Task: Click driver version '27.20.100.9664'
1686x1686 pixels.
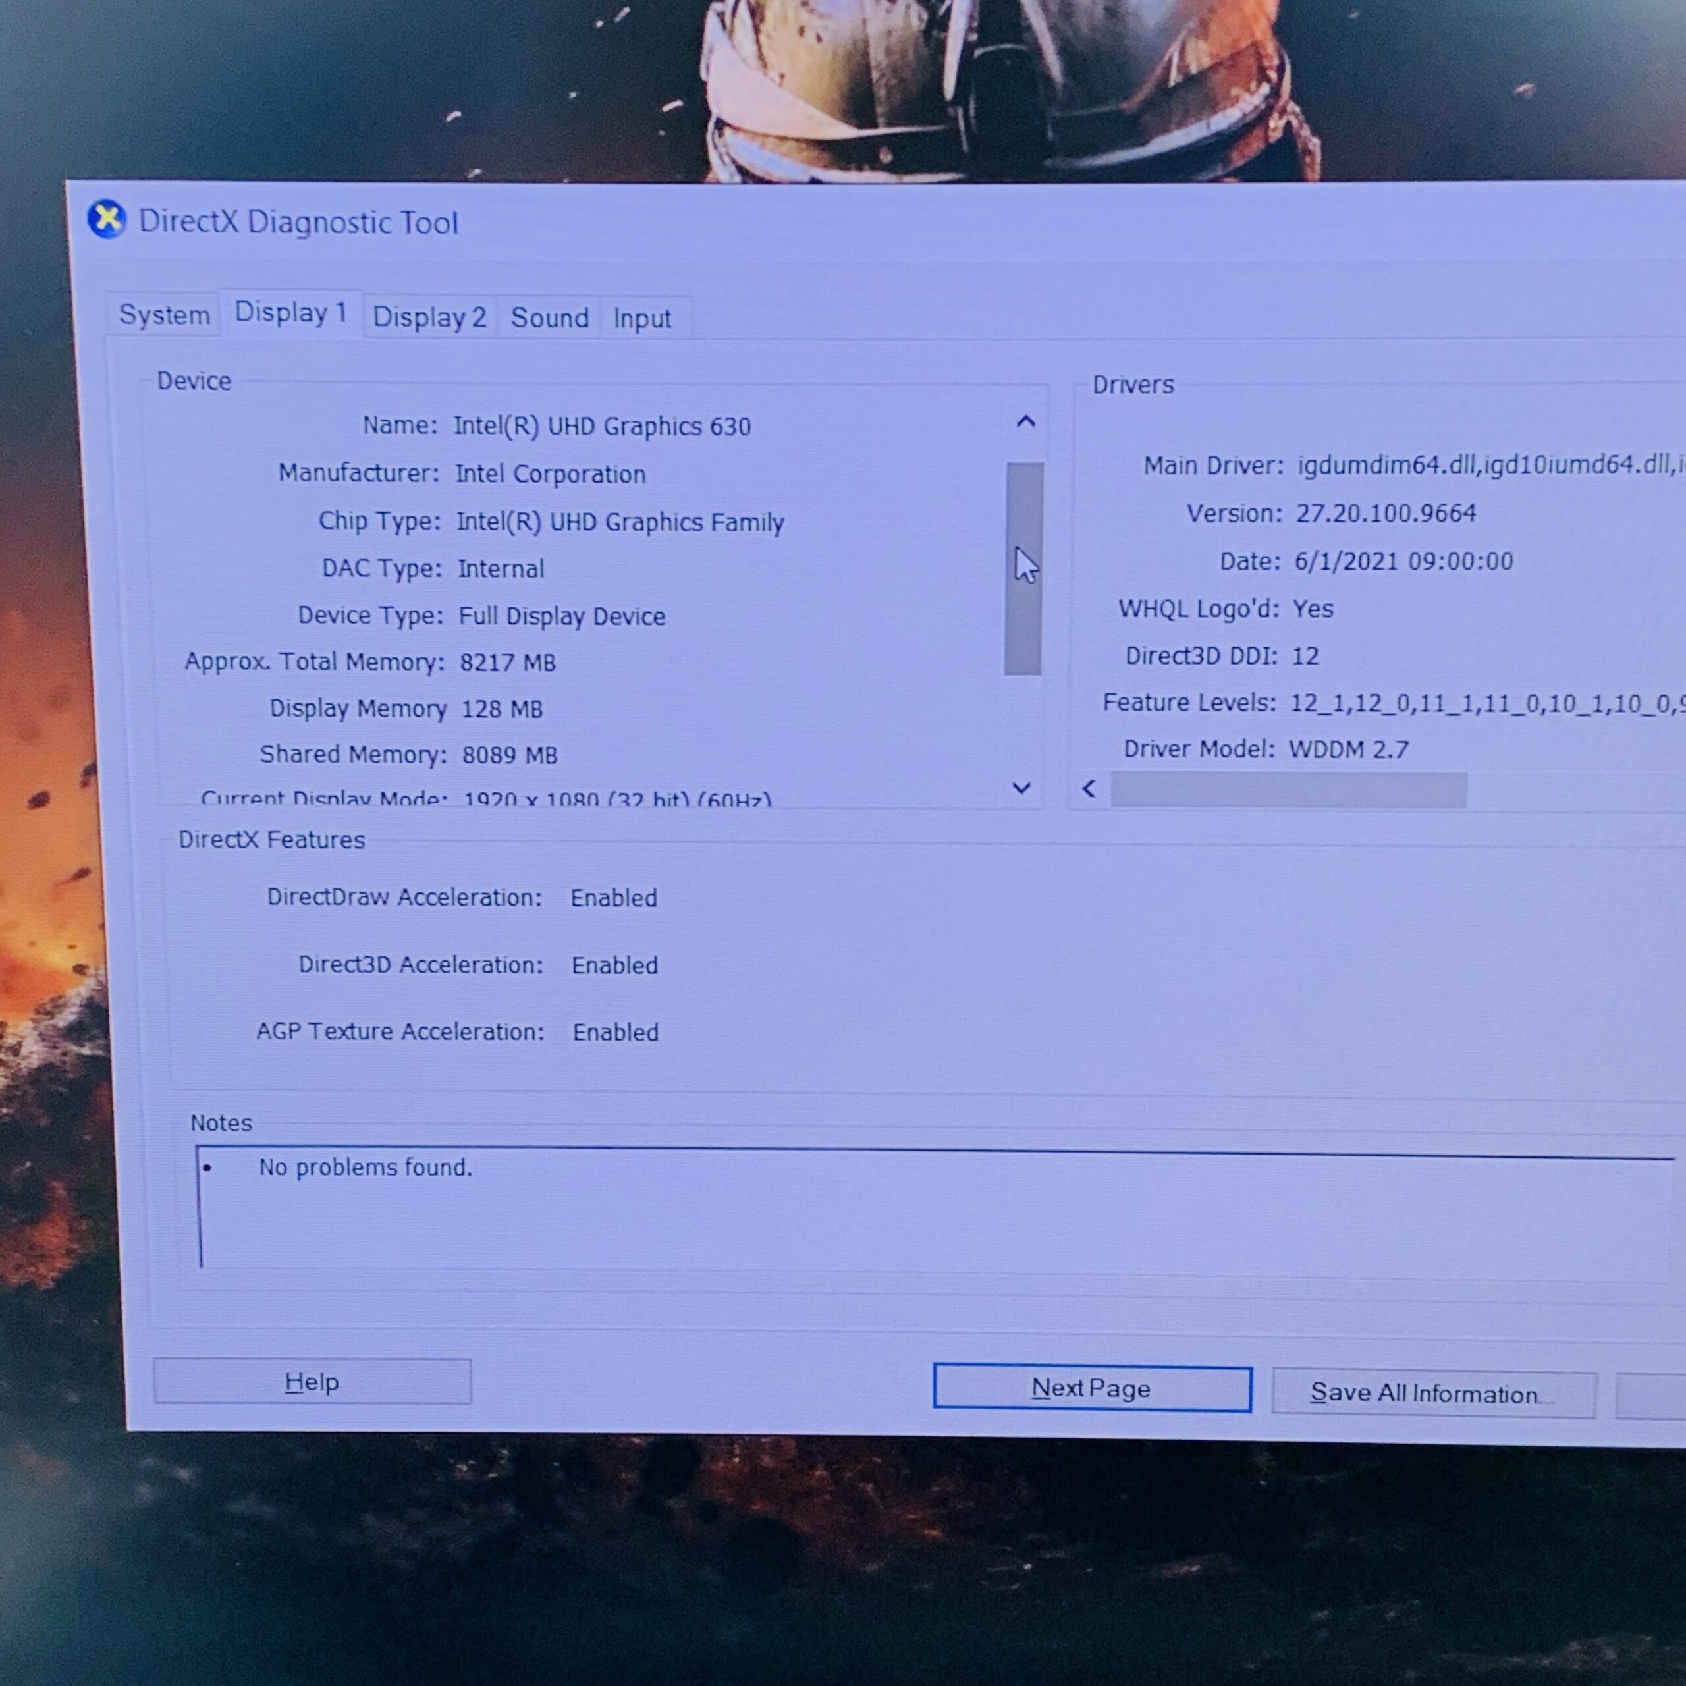Action: point(1386,513)
